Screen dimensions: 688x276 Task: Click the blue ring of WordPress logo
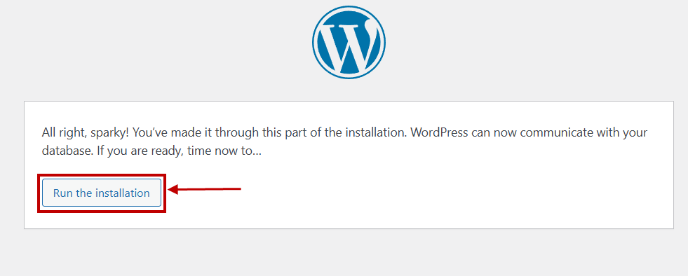(x=349, y=8)
